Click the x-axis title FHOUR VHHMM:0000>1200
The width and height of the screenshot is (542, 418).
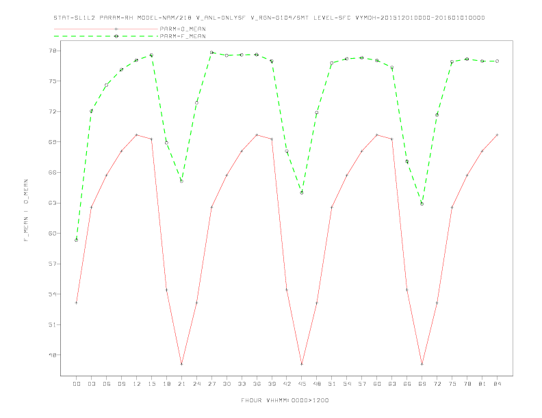pyautogui.click(x=285, y=400)
